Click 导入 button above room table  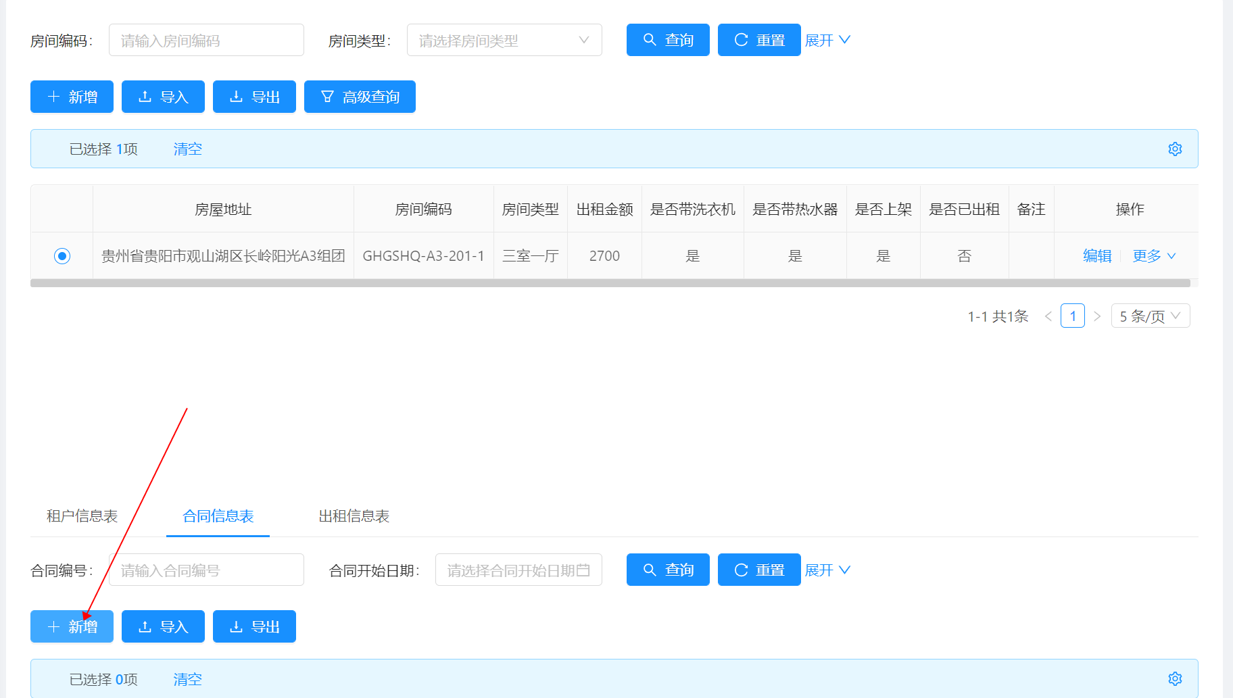163,97
